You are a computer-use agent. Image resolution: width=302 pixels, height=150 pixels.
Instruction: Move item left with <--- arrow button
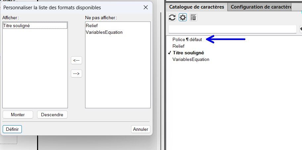tap(76, 60)
